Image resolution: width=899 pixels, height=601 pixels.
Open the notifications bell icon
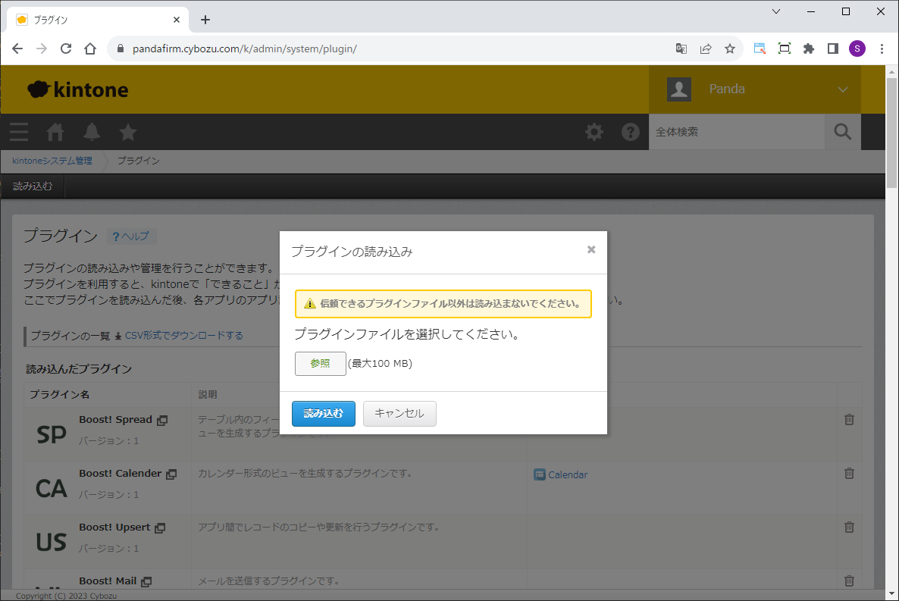click(92, 132)
